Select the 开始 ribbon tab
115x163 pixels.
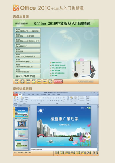pyautogui.click(x=20, y=95)
